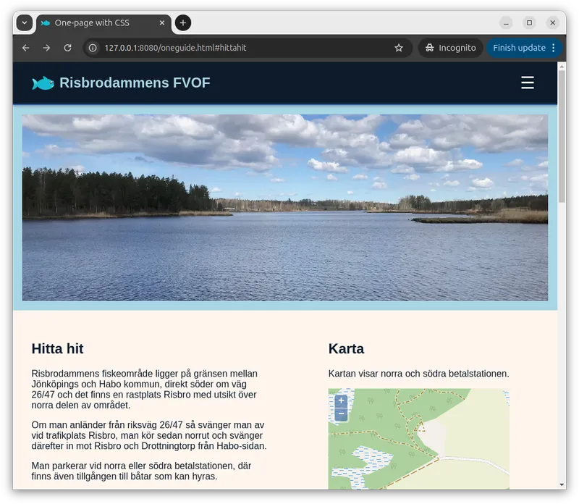The width and height of the screenshot is (579, 504).
Task: Click the Finish update button
Action: click(x=518, y=48)
